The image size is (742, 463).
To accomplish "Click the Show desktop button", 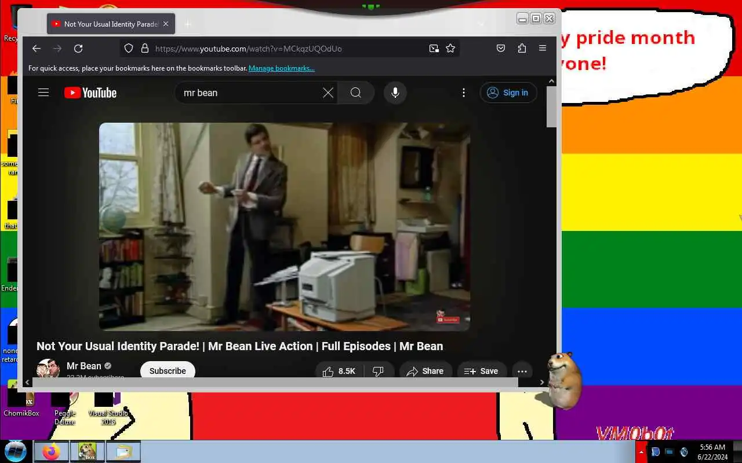I will [x=737, y=451].
